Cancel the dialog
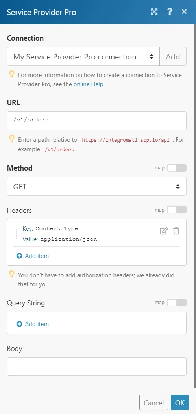 click(x=154, y=403)
